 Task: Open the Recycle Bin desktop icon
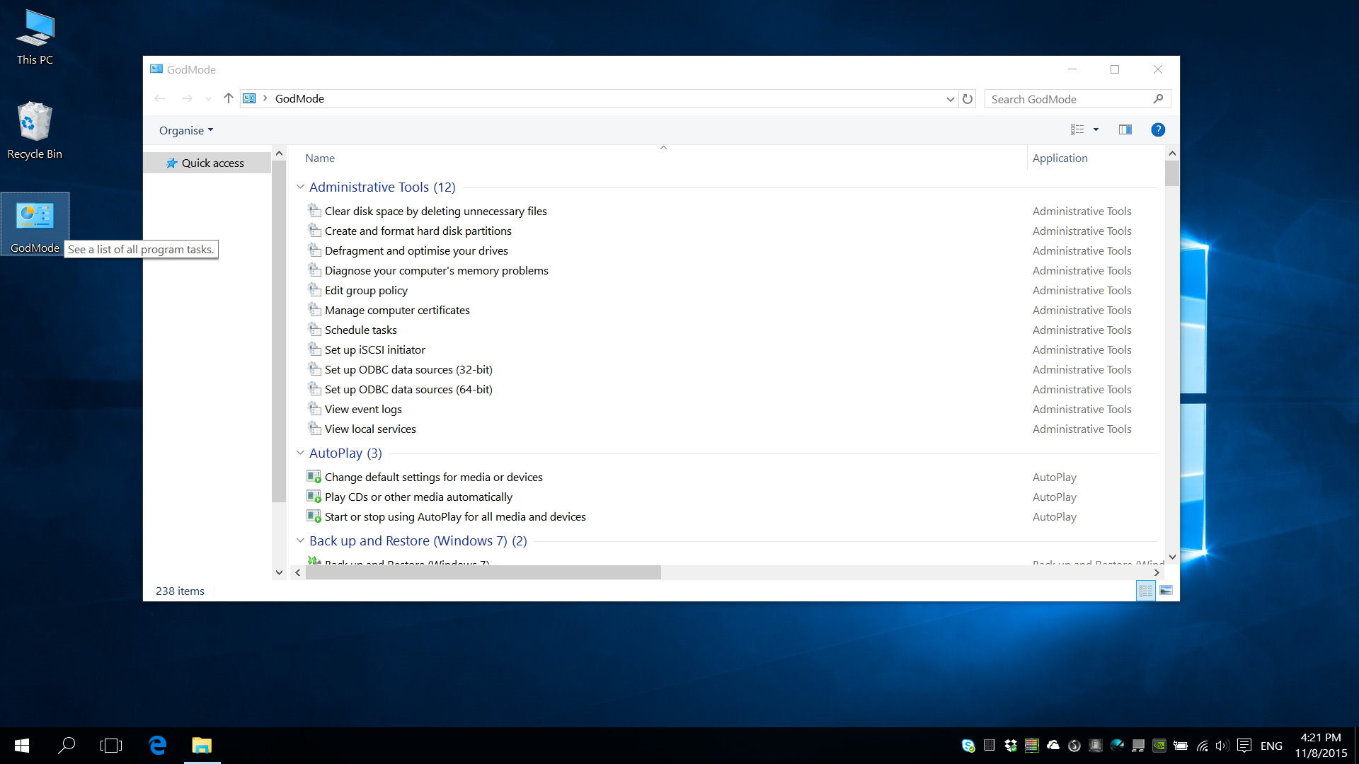coord(35,131)
